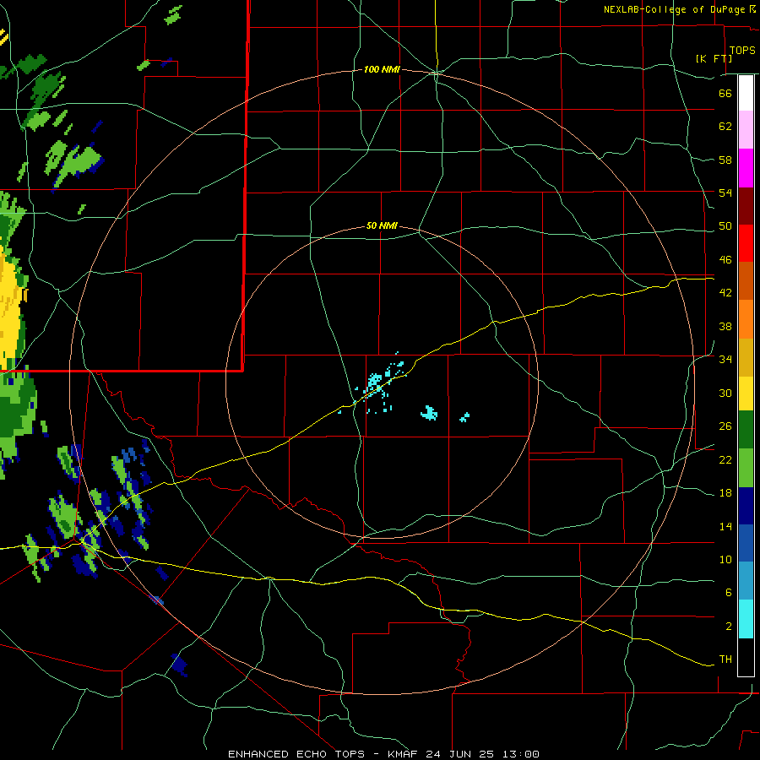The width and height of the screenshot is (760, 760).
Task: Click the legend value "42"
Action: tap(725, 293)
